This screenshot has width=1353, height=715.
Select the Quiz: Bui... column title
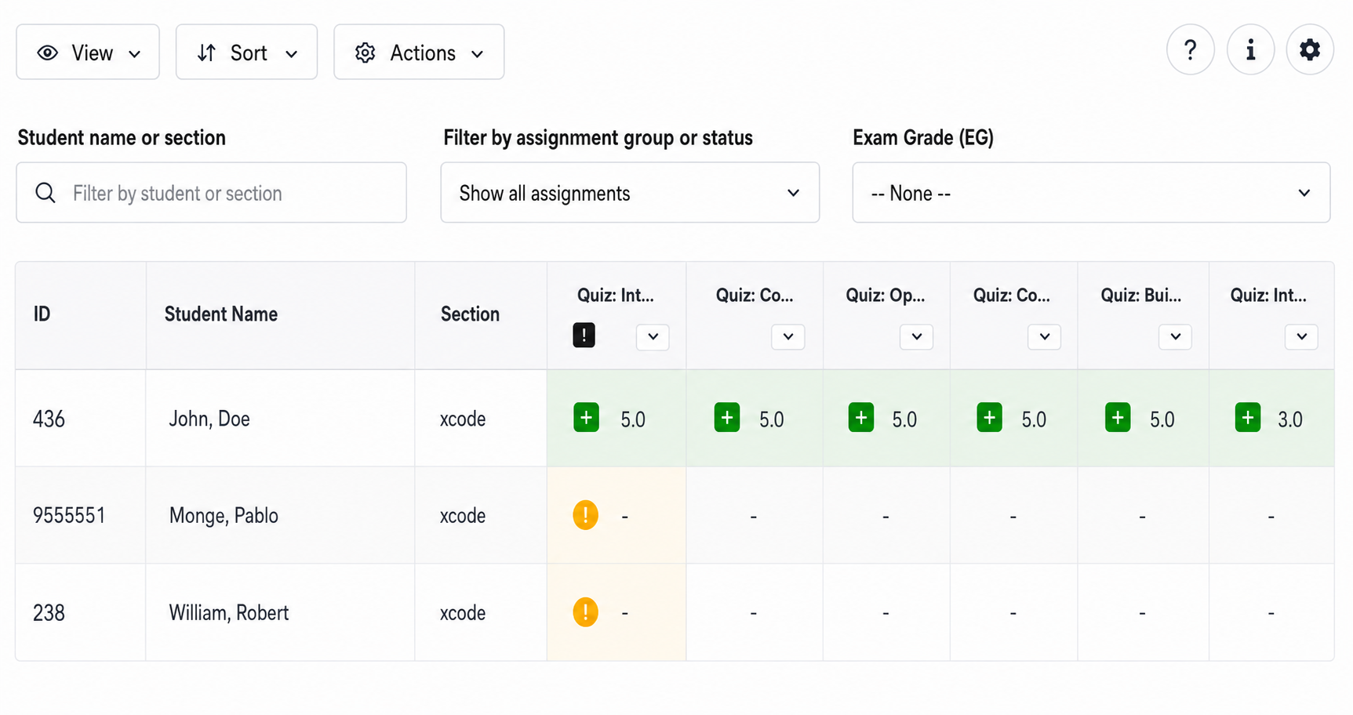(1141, 296)
